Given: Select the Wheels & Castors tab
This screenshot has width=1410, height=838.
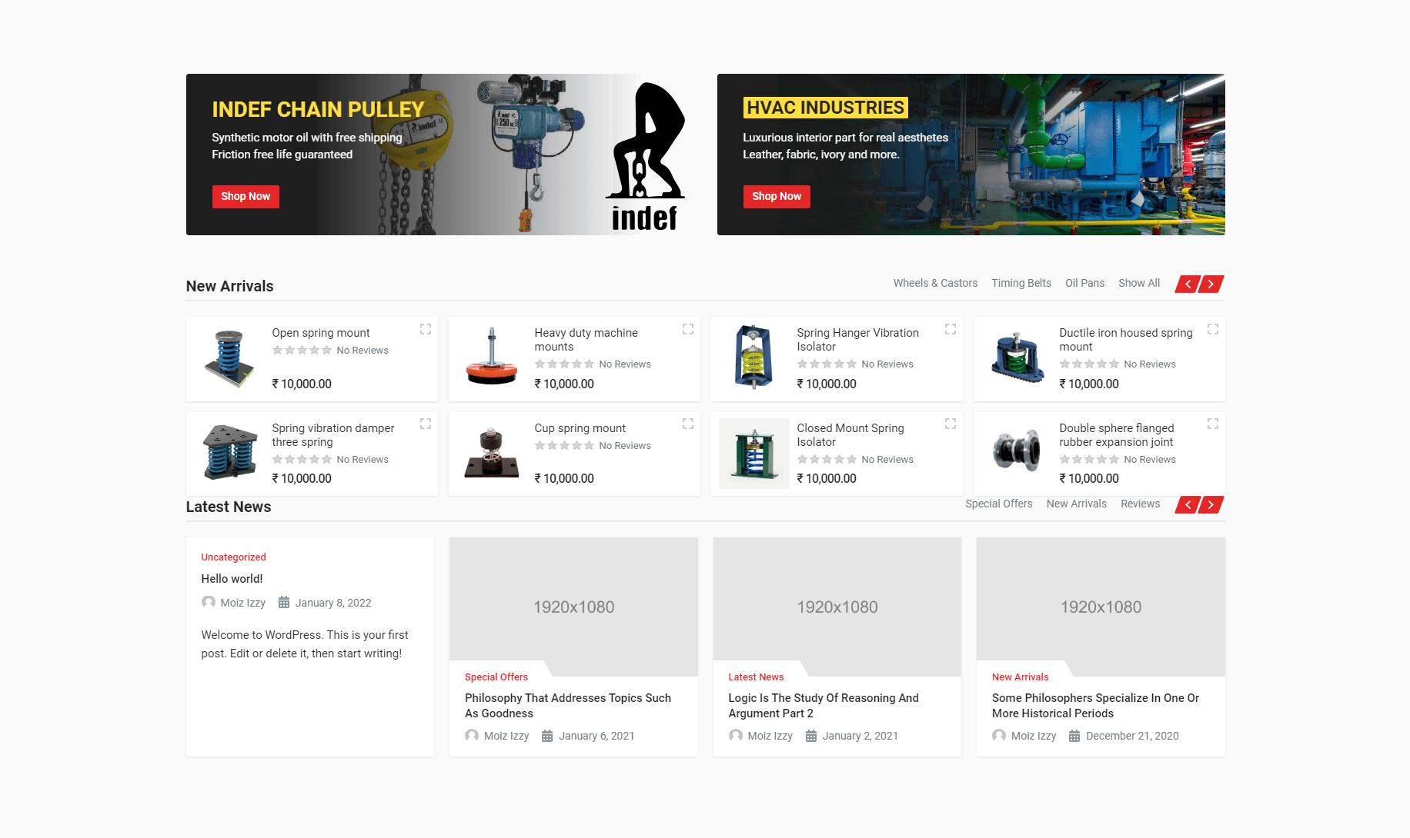Looking at the screenshot, I should click(x=935, y=283).
